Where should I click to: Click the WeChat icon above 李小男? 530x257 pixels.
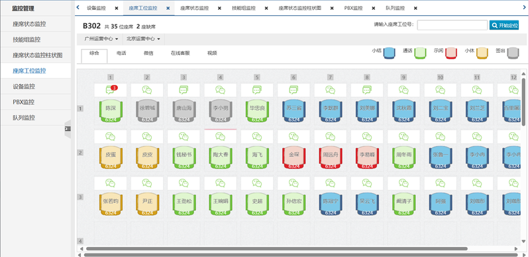coord(221,90)
